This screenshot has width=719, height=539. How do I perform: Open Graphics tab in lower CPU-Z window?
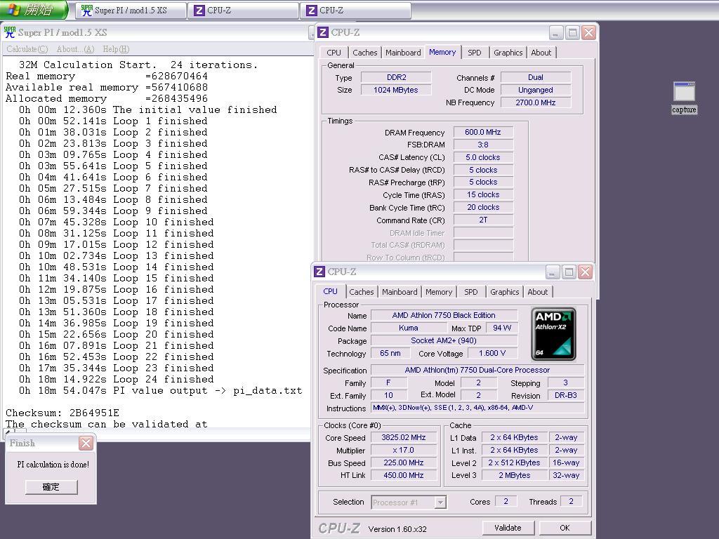pyautogui.click(x=504, y=292)
